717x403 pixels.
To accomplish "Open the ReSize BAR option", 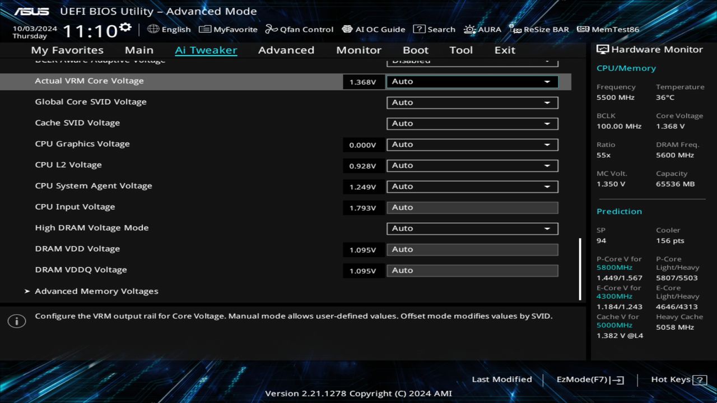I will (x=539, y=29).
